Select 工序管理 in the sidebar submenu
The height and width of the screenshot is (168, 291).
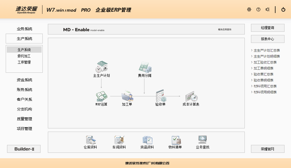[24, 62]
